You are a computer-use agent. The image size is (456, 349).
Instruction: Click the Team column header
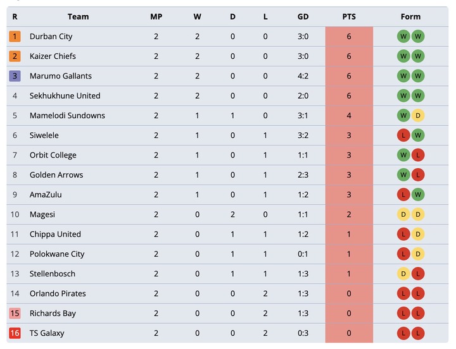(x=79, y=16)
